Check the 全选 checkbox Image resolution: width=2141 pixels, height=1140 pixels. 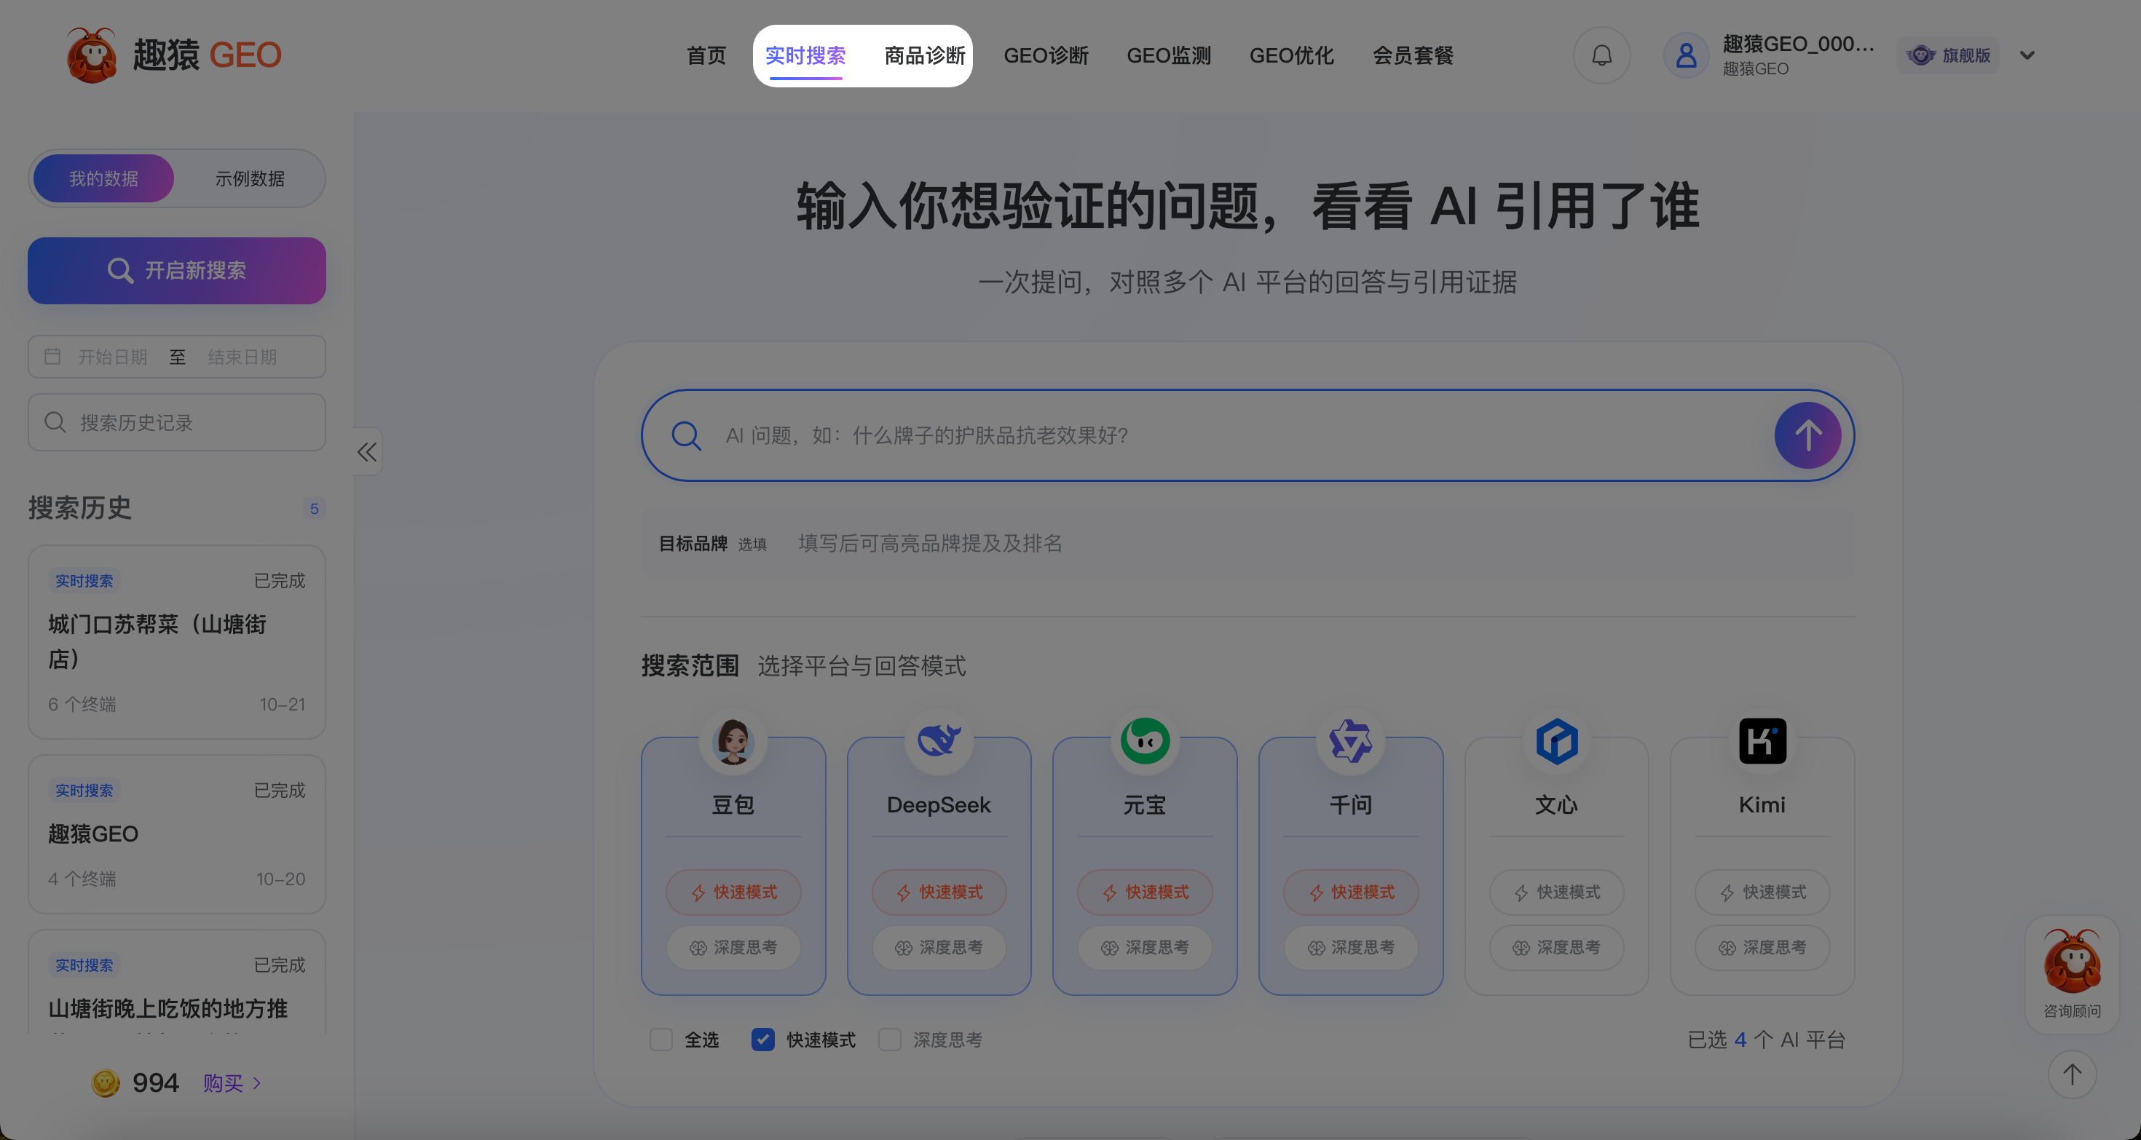click(x=661, y=1040)
